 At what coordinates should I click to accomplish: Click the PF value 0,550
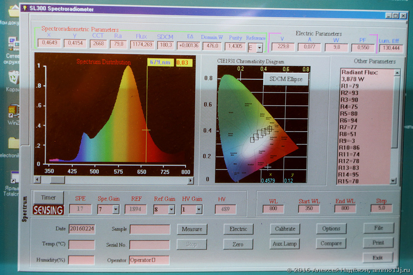pyautogui.click(x=363, y=48)
